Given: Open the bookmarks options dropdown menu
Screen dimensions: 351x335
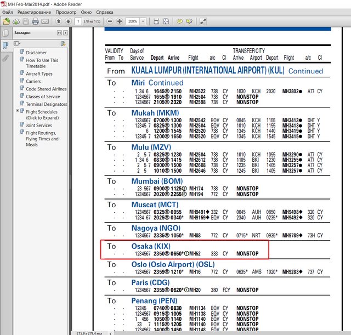Looking at the screenshot, I should [x=17, y=43].
